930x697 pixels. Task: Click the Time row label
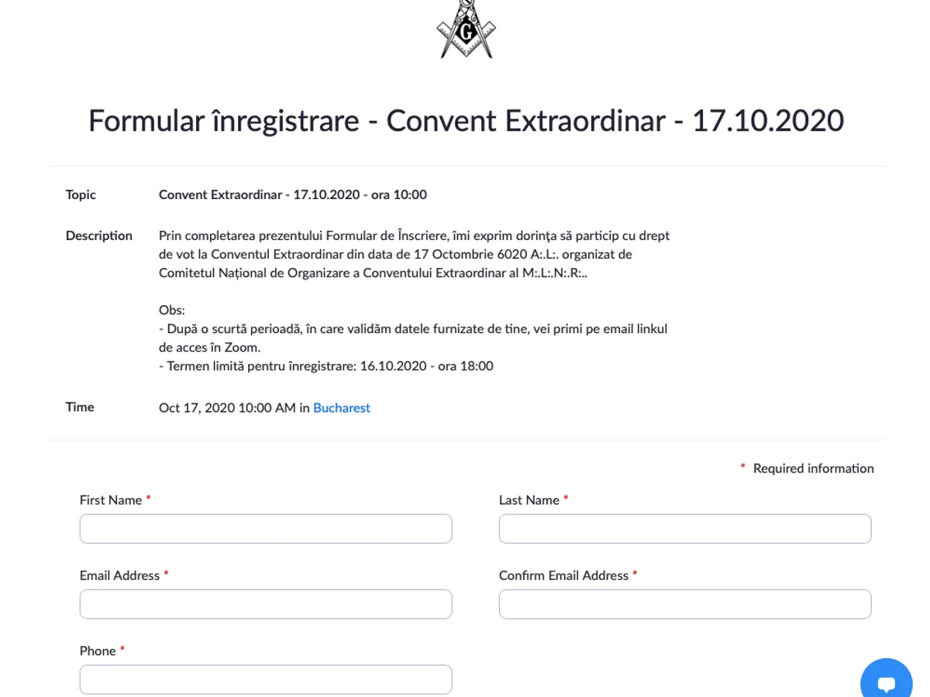tap(80, 407)
